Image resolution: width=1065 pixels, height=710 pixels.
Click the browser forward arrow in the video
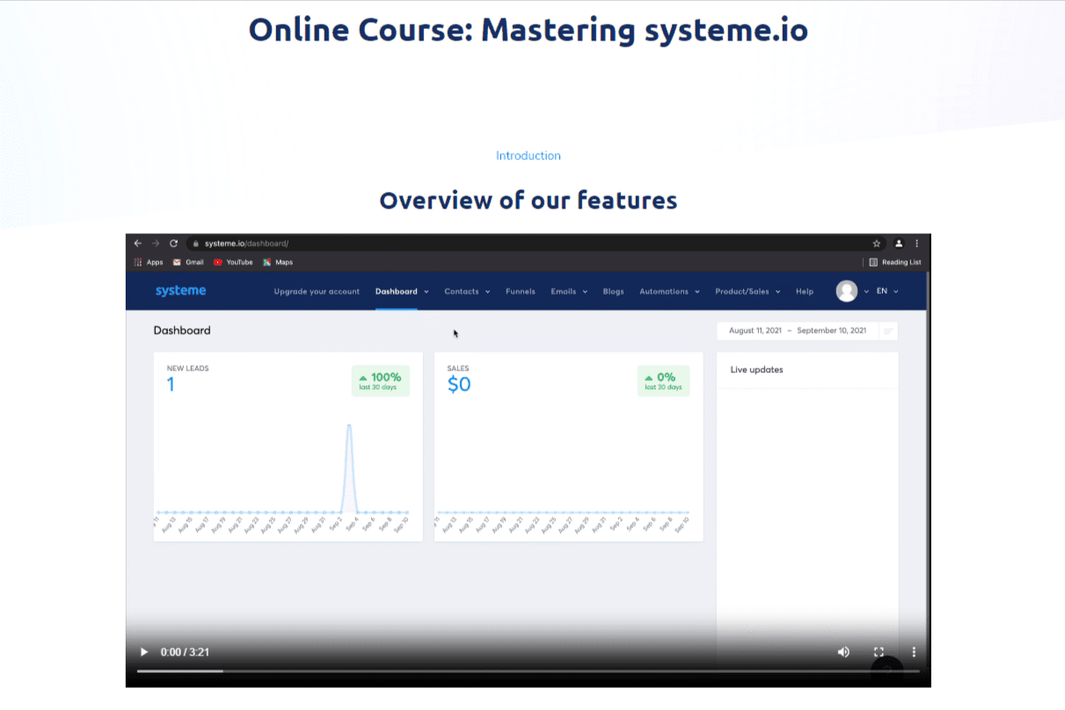tap(156, 243)
